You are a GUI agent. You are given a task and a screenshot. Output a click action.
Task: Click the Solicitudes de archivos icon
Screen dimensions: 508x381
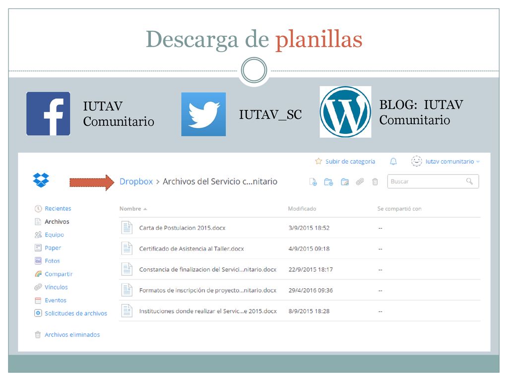(38, 314)
